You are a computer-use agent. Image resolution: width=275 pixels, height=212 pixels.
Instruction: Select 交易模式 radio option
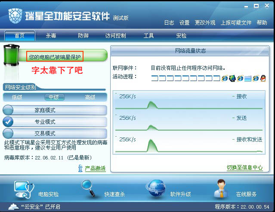8,133
